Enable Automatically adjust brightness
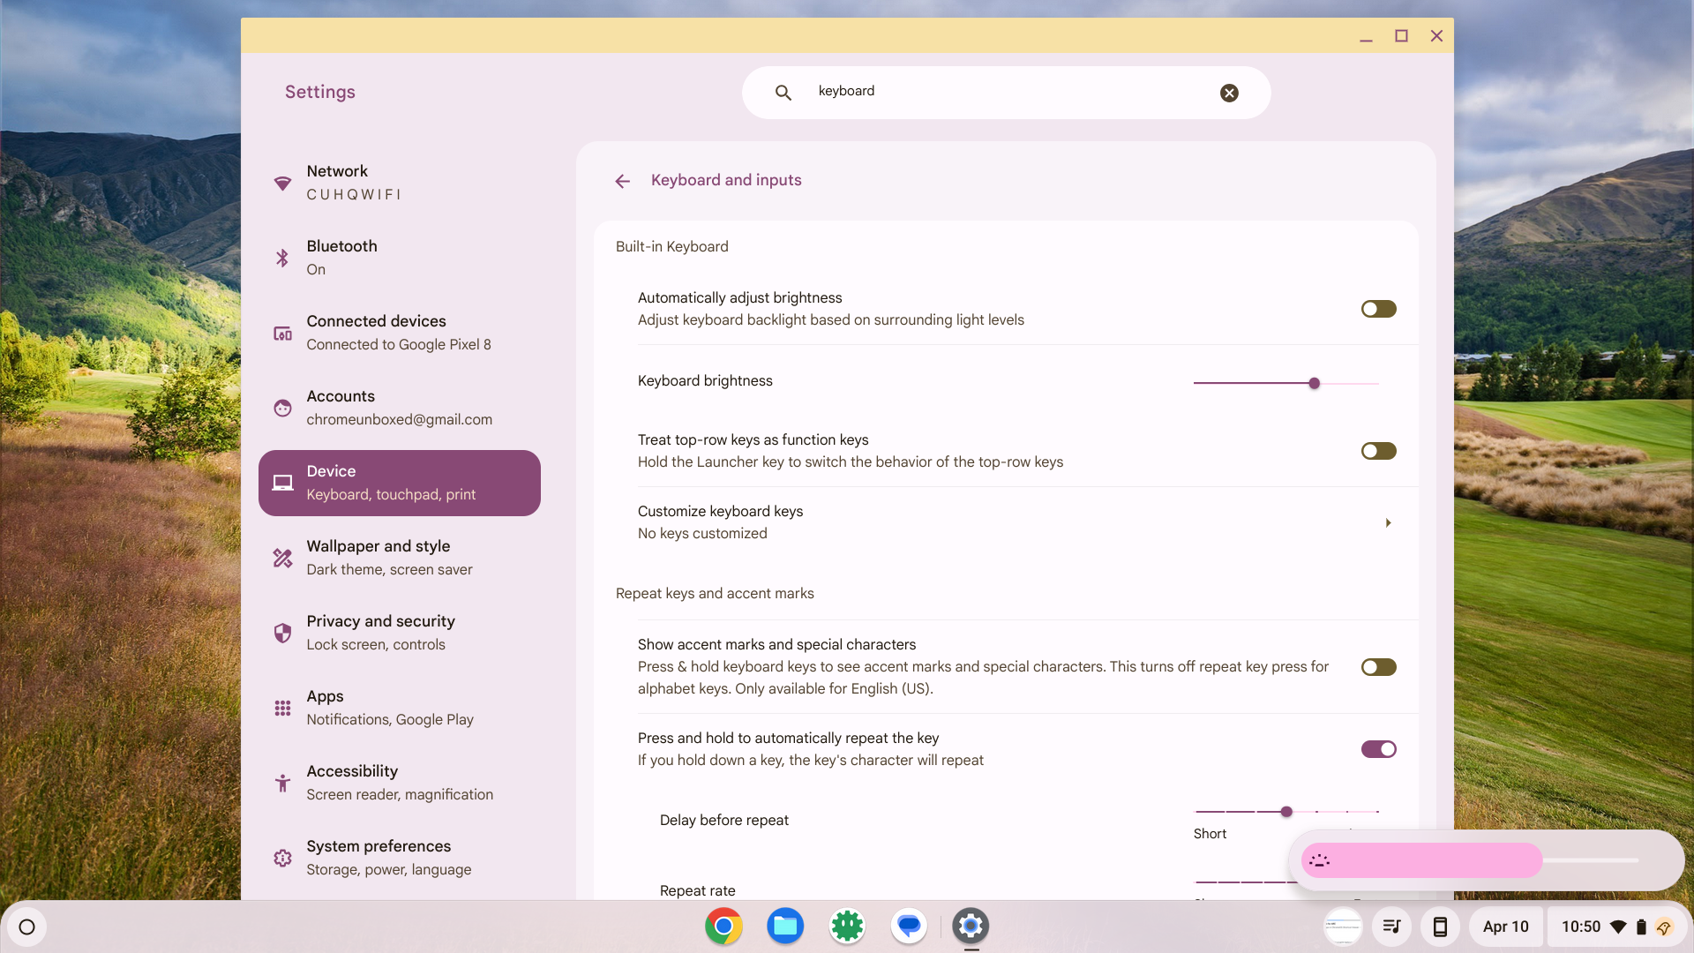Image resolution: width=1694 pixels, height=953 pixels. 1378,308
